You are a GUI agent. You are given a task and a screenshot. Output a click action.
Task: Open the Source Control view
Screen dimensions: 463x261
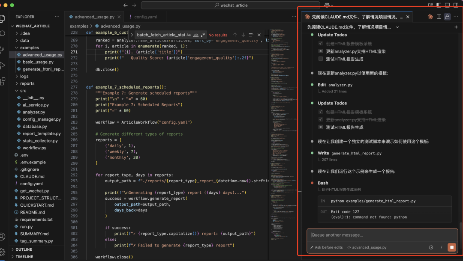coord(2,49)
